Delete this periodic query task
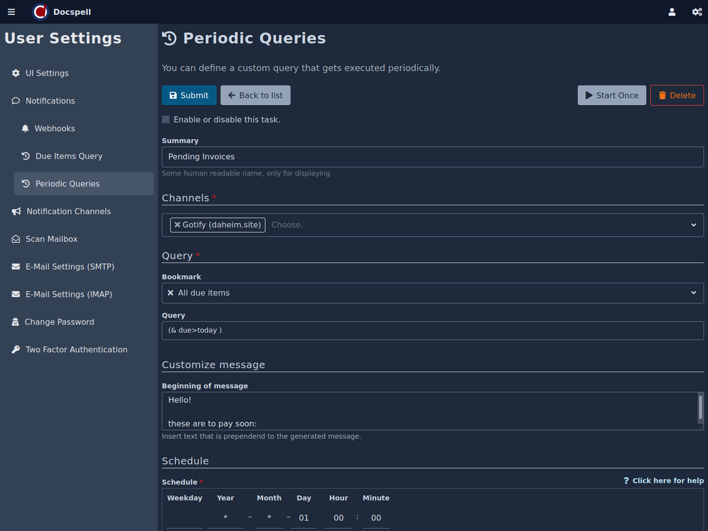The width and height of the screenshot is (708, 531). pyautogui.click(x=676, y=96)
